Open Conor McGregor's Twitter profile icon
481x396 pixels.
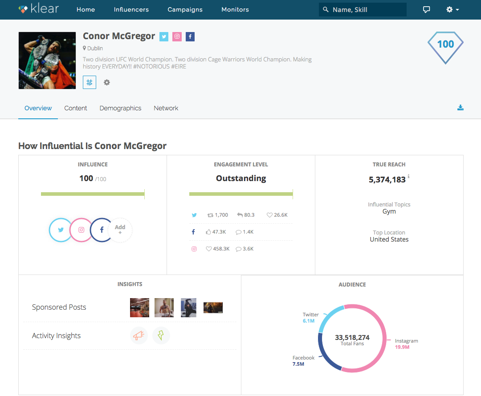(164, 37)
